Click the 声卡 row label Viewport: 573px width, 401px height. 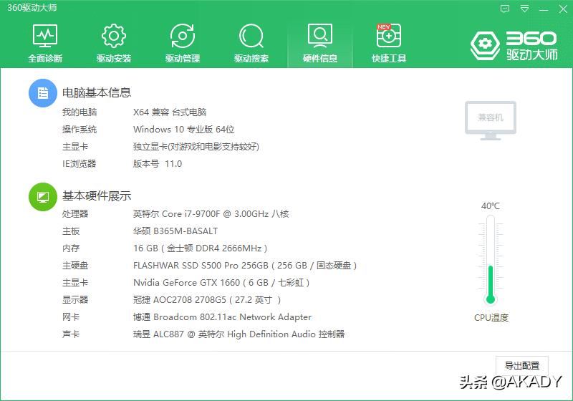tap(71, 334)
